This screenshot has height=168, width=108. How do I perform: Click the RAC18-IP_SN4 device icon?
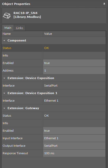click(x=7, y=16)
